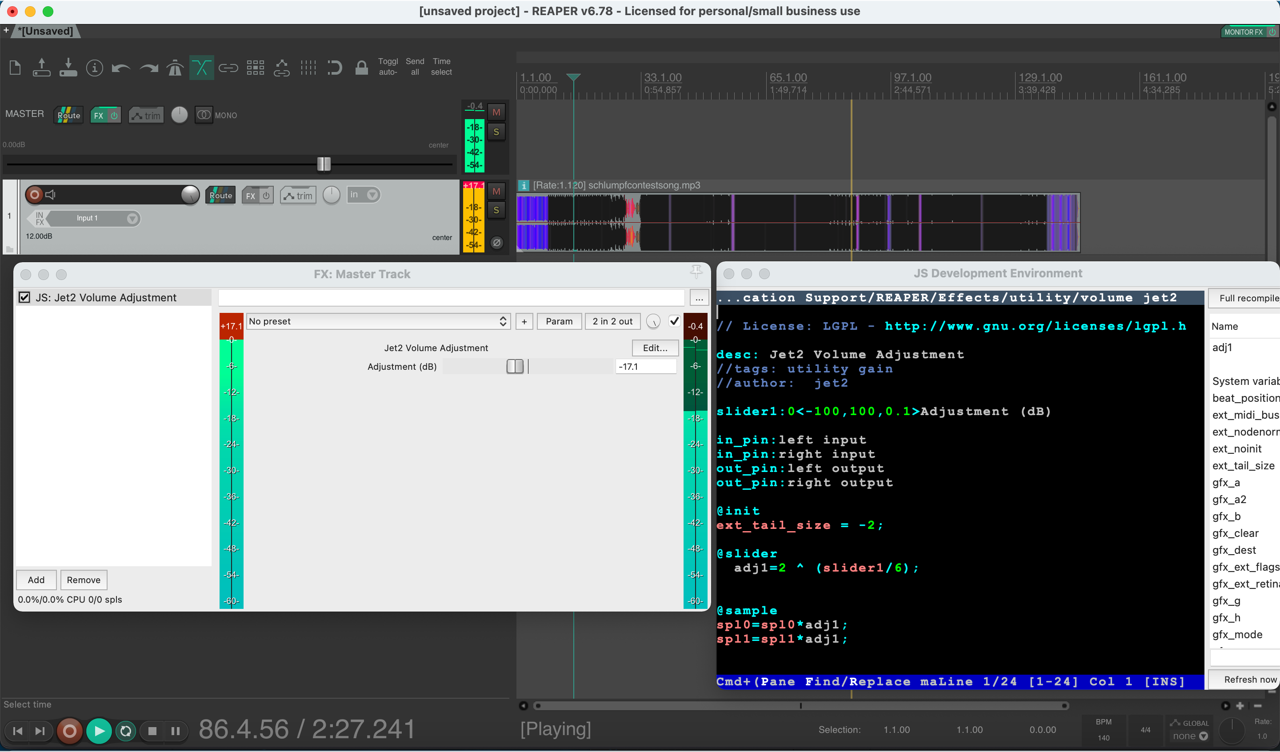Open project settings info icon
The image size is (1280, 752).
[95, 68]
